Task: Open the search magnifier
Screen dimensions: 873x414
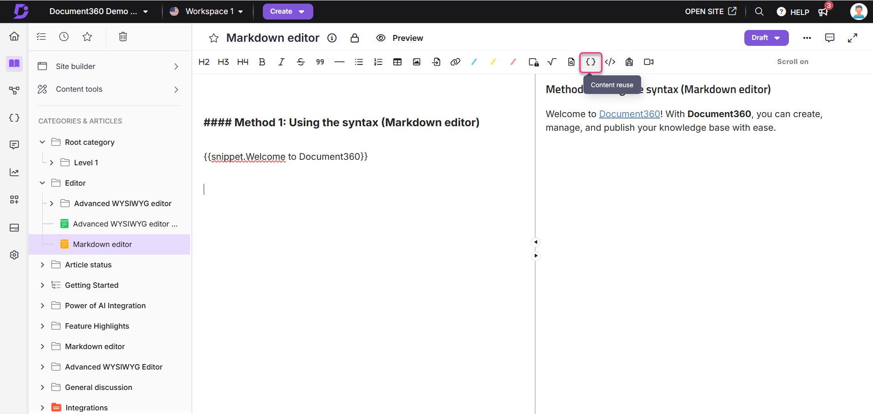Action: (759, 11)
